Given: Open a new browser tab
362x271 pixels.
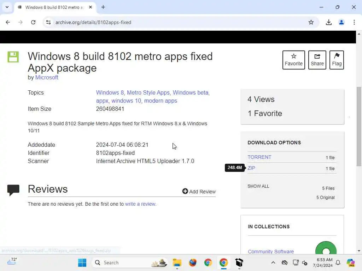Looking at the screenshot, I should pos(103,7).
